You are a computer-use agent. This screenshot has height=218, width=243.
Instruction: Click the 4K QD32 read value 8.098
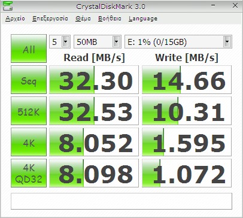[x=94, y=173]
